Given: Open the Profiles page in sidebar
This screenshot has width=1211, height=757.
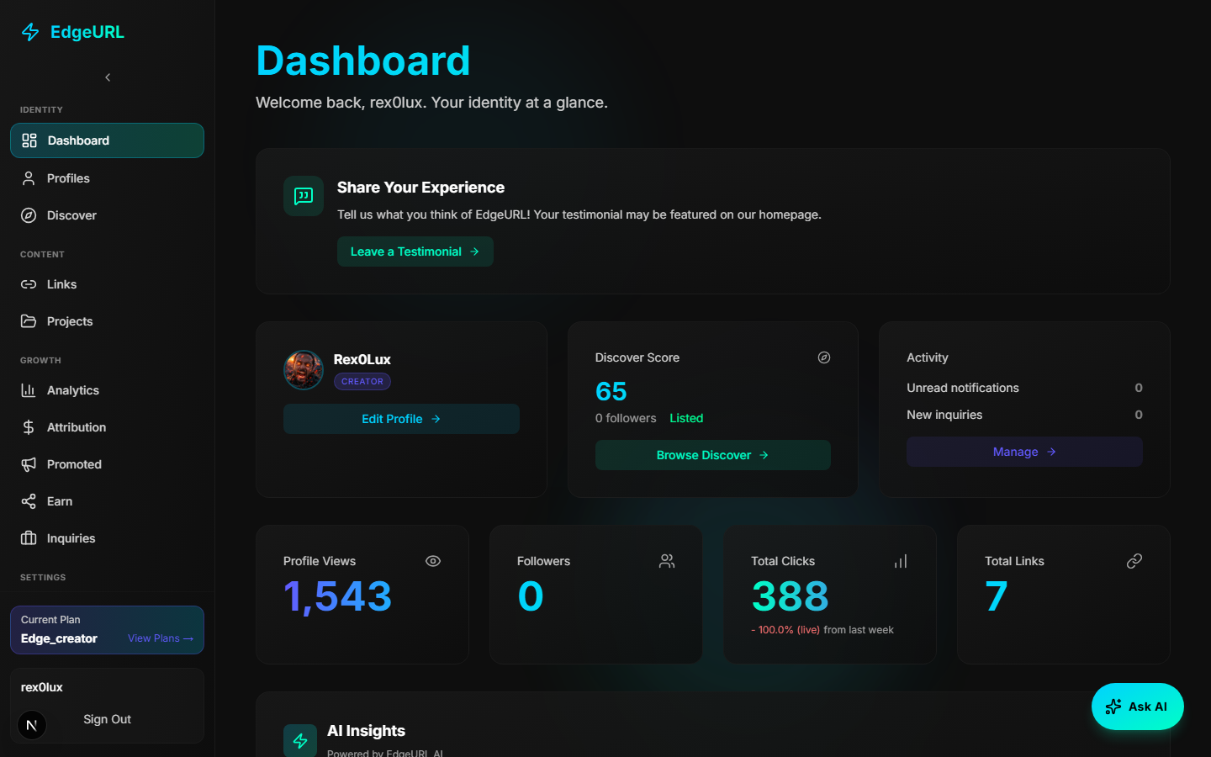Looking at the screenshot, I should 68,178.
